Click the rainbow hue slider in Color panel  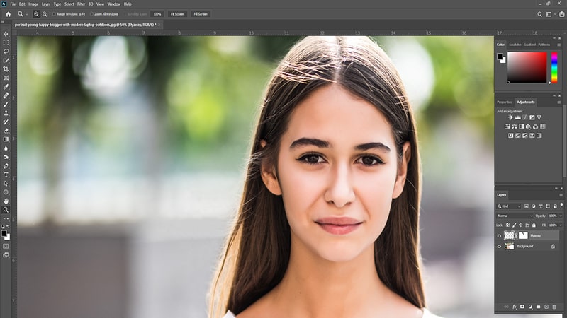pyautogui.click(x=554, y=67)
